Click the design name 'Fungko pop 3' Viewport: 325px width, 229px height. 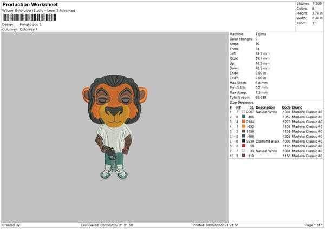point(30,24)
